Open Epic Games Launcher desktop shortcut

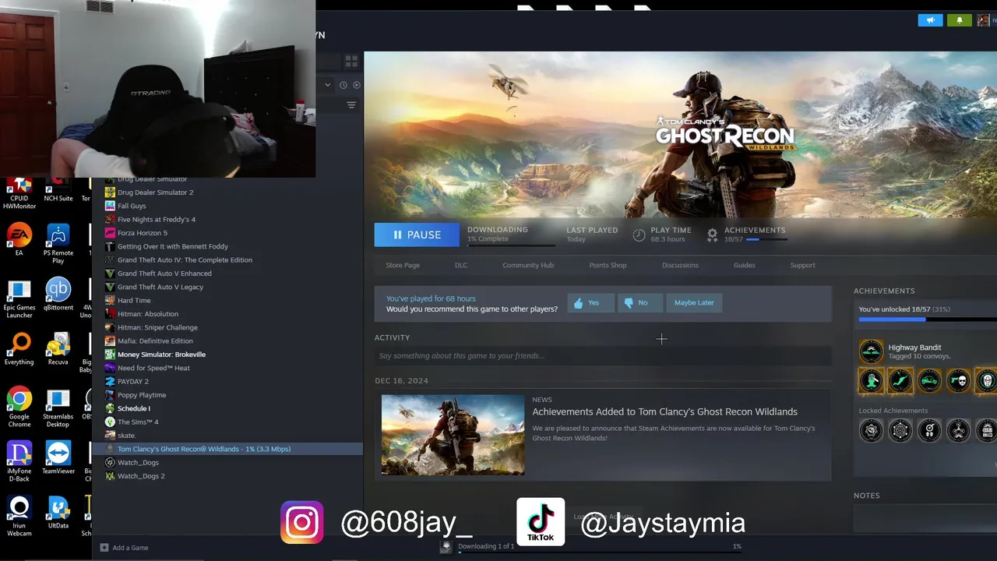(x=19, y=299)
